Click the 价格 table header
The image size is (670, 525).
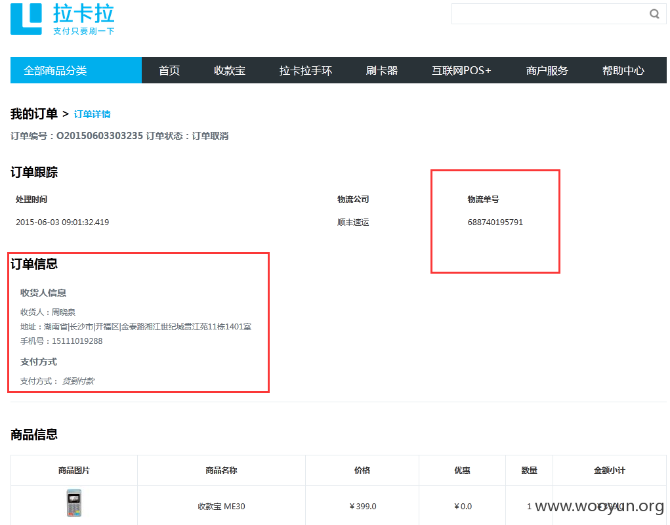click(362, 471)
